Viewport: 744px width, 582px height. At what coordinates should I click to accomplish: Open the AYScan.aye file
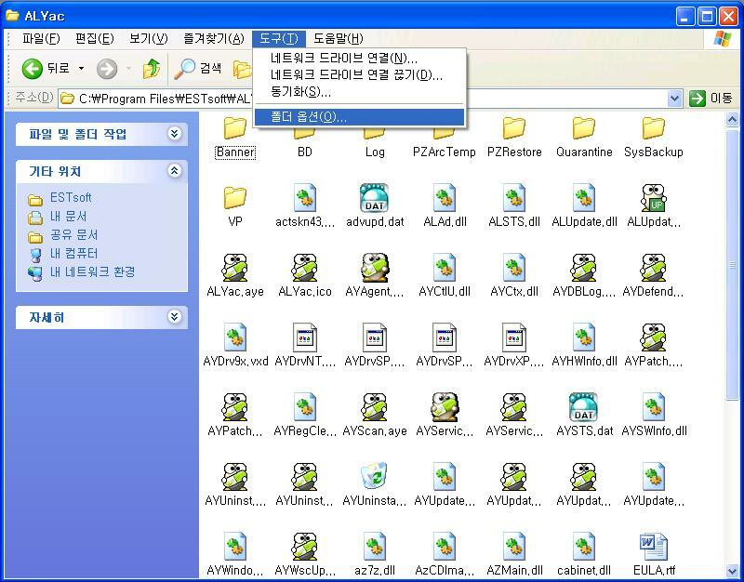(374, 409)
